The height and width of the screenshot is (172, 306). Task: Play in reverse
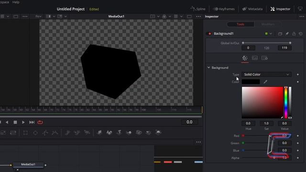(7, 122)
